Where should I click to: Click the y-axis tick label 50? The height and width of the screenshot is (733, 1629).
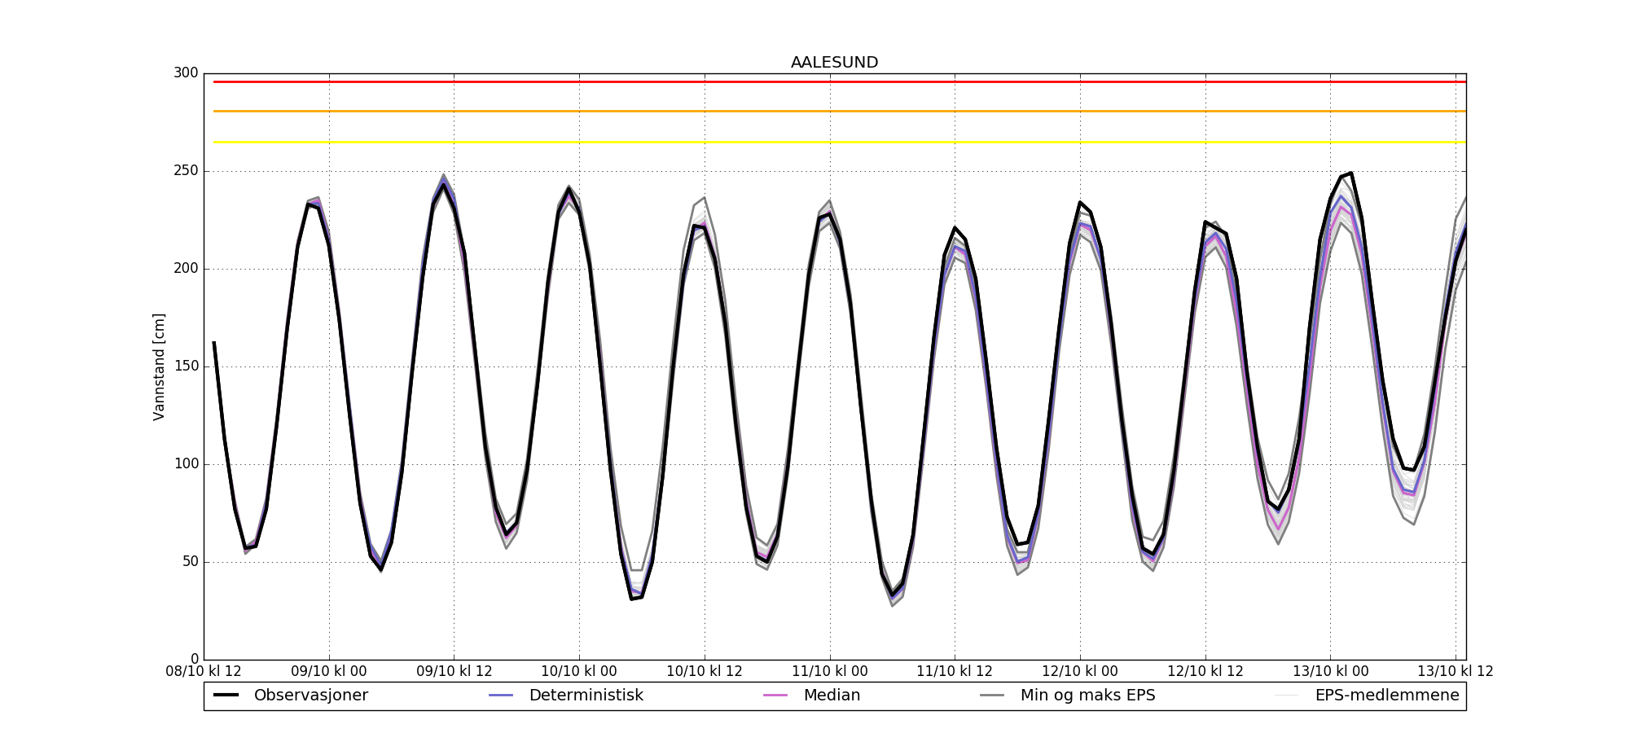click(190, 562)
